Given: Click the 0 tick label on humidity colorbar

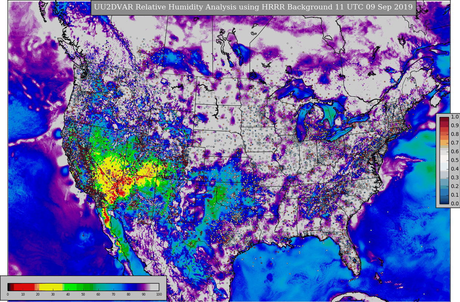Looking at the screenshot, I should (x=8, y=294).
